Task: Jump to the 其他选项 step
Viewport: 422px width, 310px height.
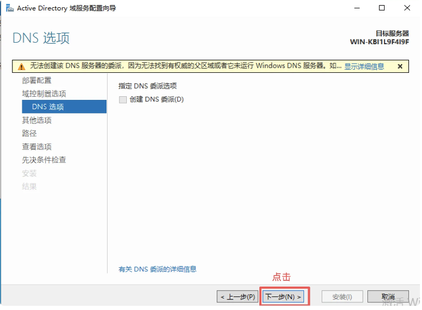Action: tap(36, 120)
